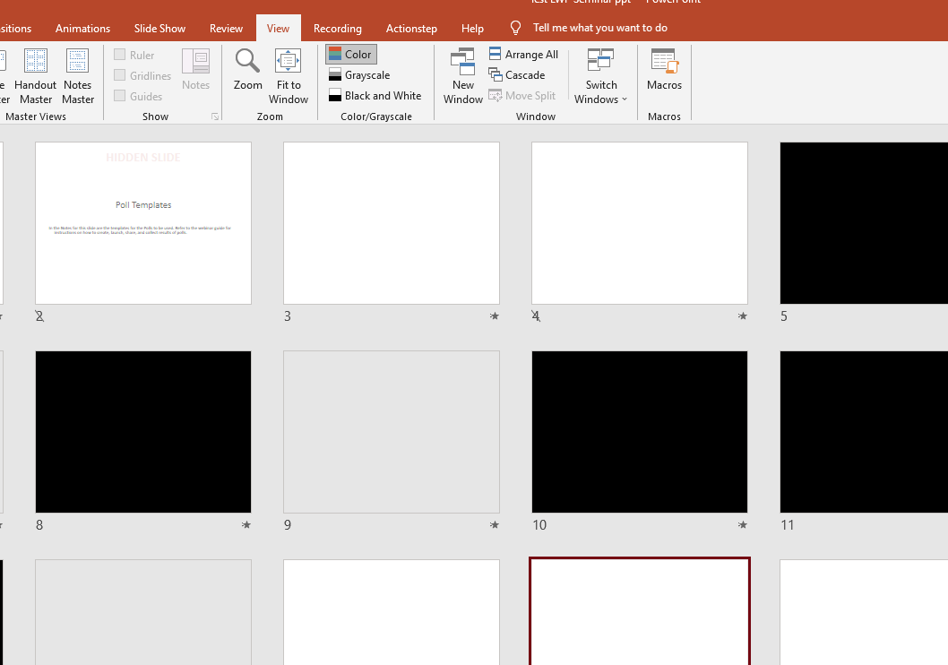Click the Zoom magnifier icon
Viewport: 948px width, 665px height.
248,61
